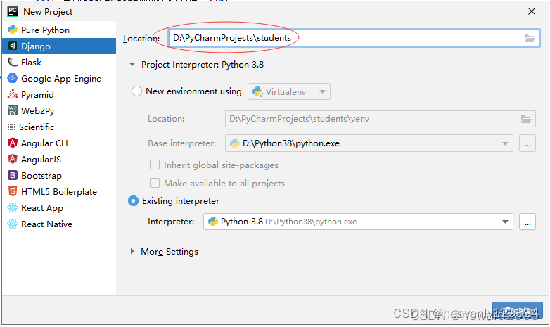Select React App project type

click(x=59, y=207)
